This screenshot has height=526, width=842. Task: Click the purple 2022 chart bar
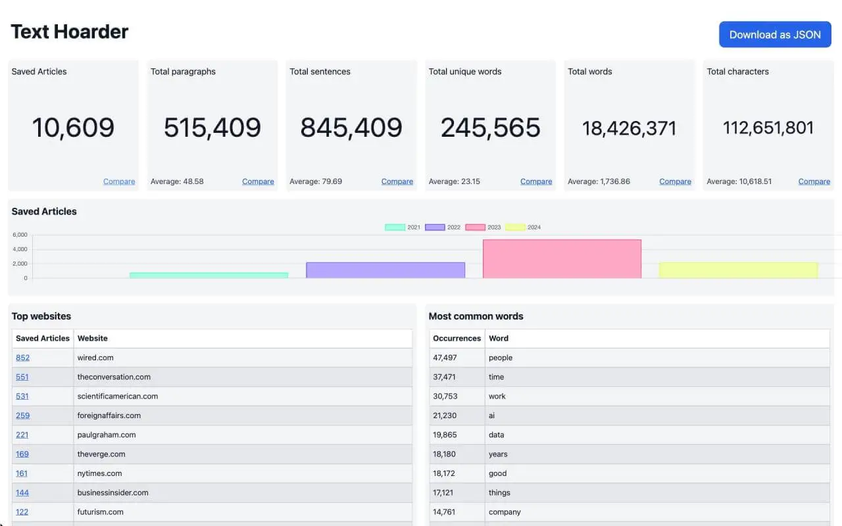[385, 270]
